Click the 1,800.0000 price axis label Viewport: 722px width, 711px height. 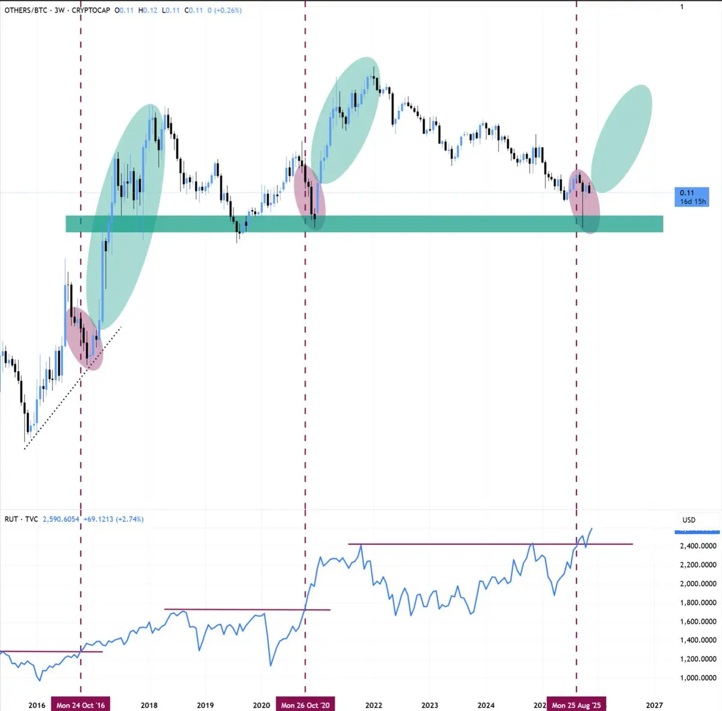[x=699, y=603]
